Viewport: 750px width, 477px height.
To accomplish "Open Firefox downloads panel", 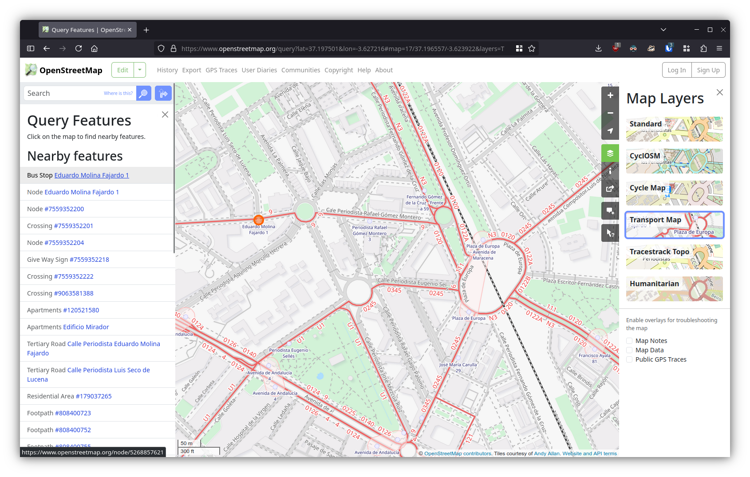I will point(598,48).
